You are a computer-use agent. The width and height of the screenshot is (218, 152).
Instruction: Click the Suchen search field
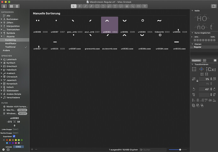(153, 150)
